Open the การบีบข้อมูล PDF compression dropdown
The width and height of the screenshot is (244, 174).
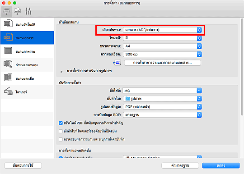point(162,115)
